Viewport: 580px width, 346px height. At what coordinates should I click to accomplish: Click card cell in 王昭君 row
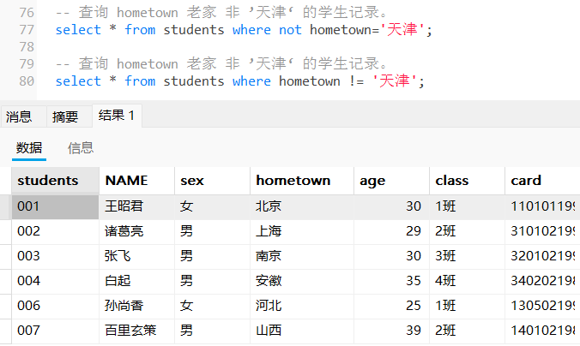click(542, 206)
